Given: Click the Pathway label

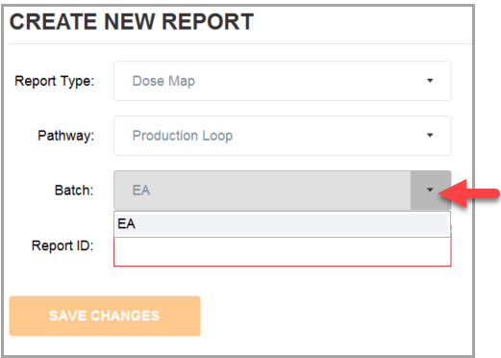Looking at the screenshot, I should (x=66, y=136).
